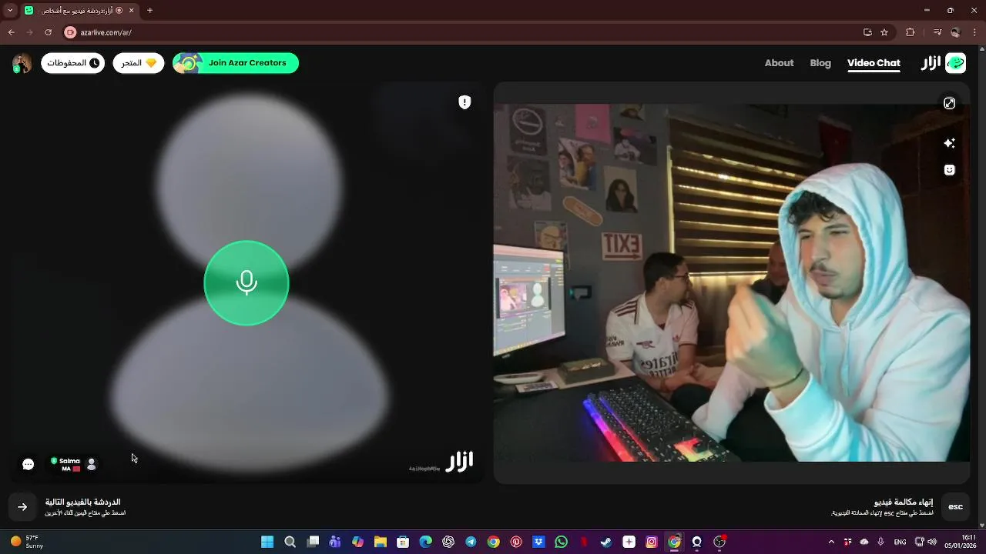Screen dimensions: 986x554
Task: Select the Video Chat nav item
Action: [874, 63]
